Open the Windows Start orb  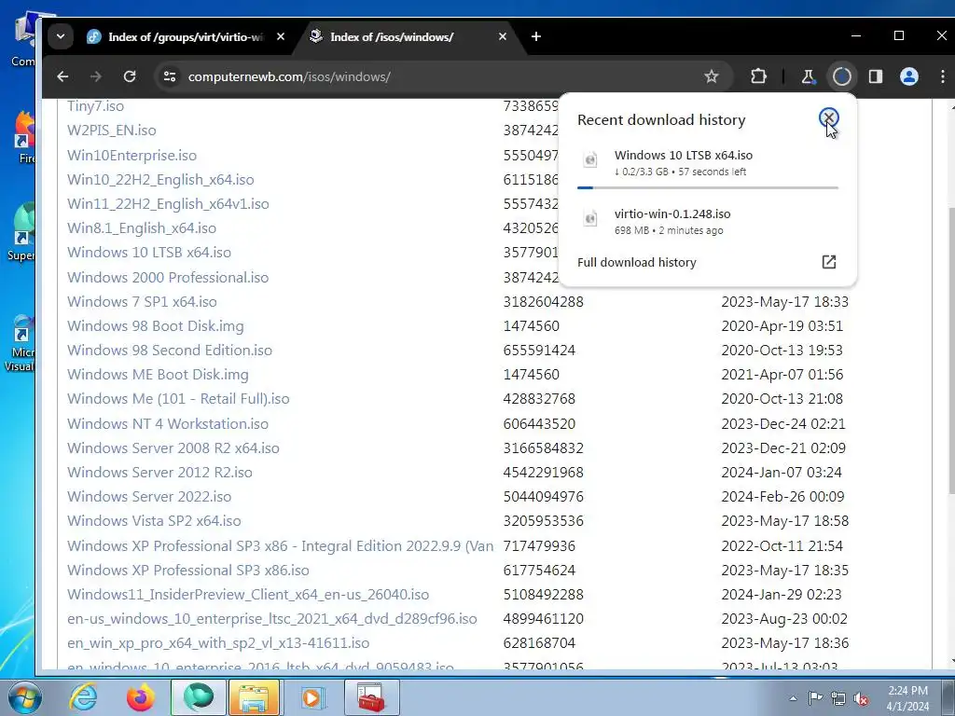[x=25, y=697]
